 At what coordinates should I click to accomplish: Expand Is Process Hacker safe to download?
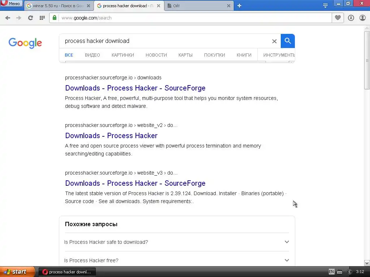177,242
